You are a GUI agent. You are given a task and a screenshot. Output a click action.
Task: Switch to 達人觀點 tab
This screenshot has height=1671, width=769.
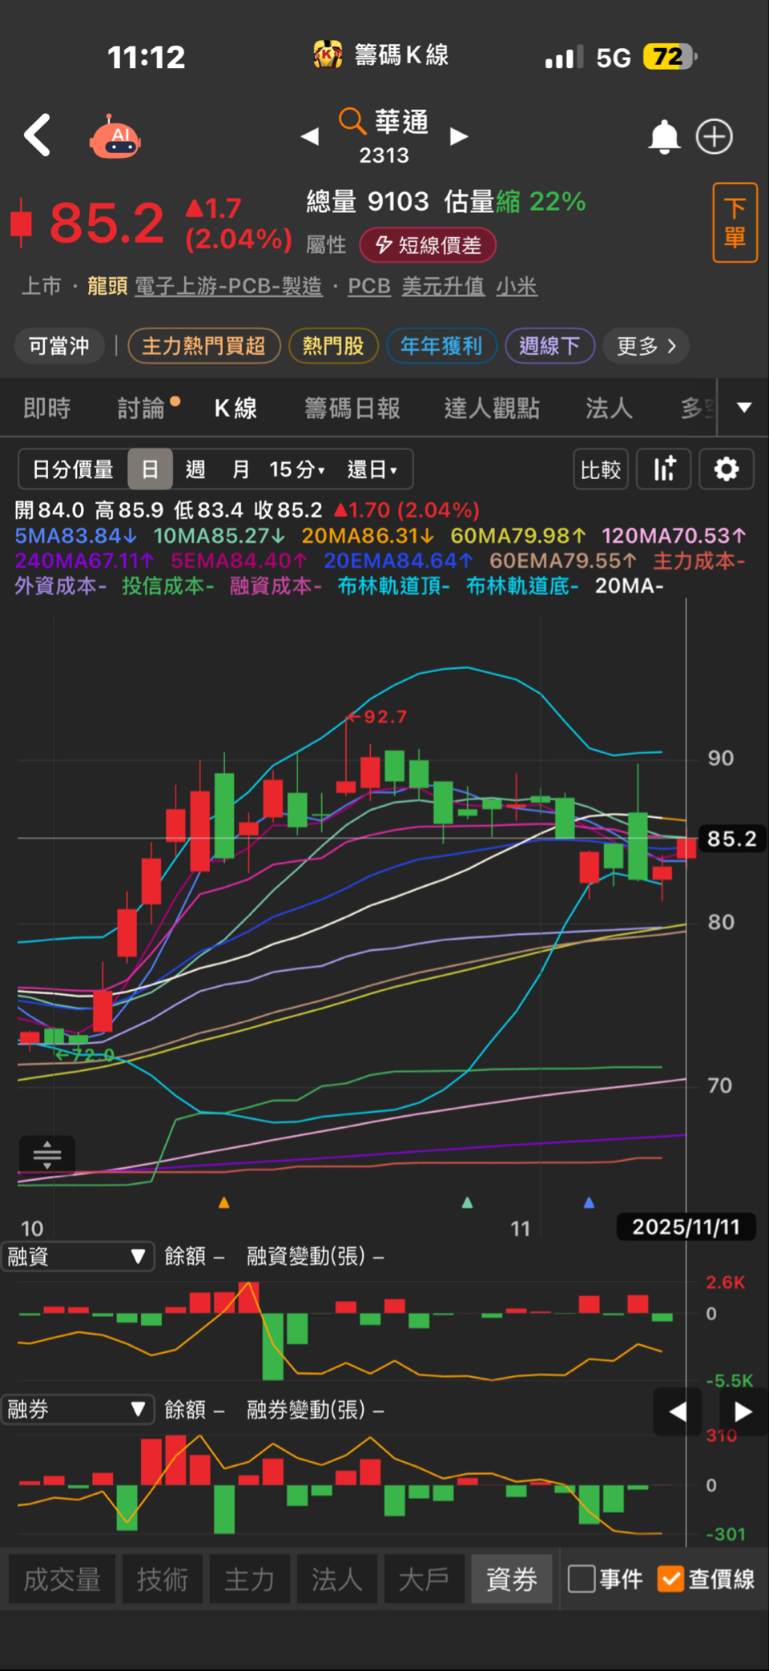click(492, 409)
